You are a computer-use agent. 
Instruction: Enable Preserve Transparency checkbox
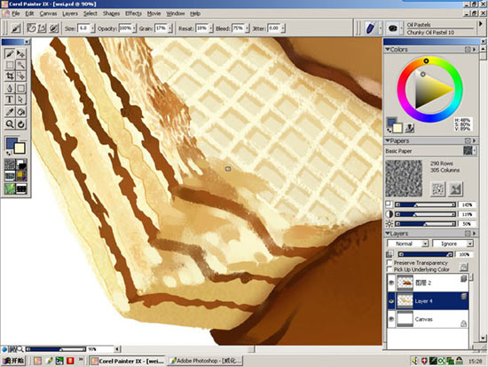(389, 263)
